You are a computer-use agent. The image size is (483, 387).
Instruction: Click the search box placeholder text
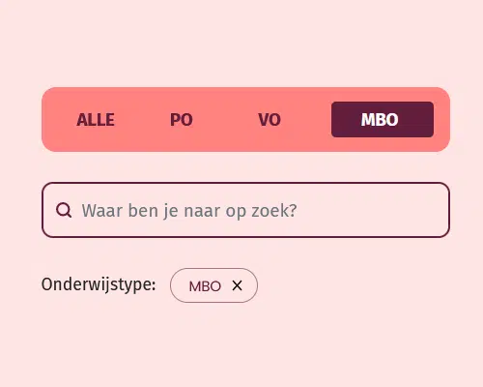(x=189, y=211)
